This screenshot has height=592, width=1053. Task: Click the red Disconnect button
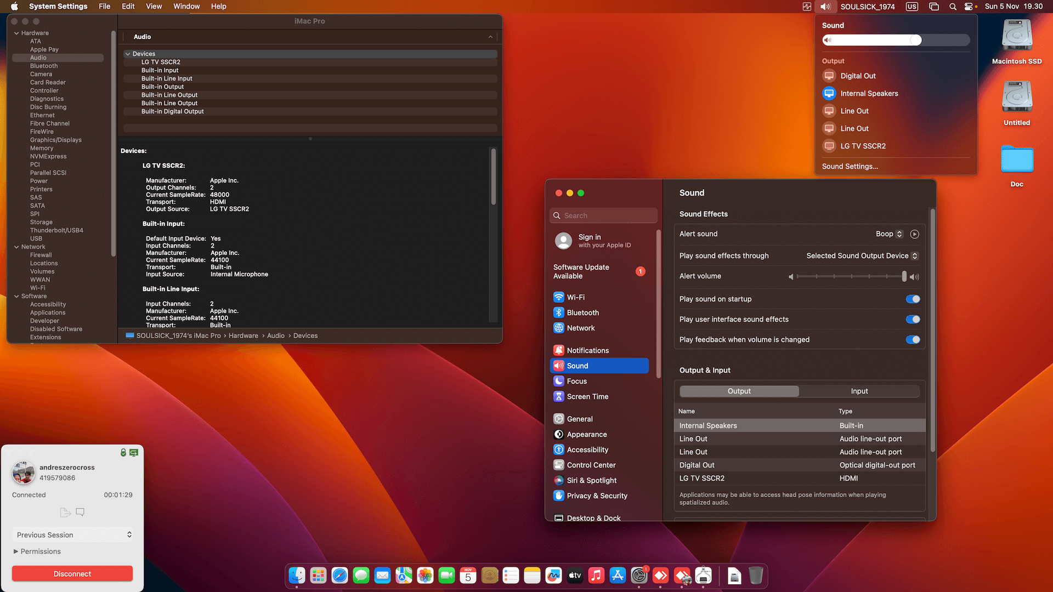72,574
